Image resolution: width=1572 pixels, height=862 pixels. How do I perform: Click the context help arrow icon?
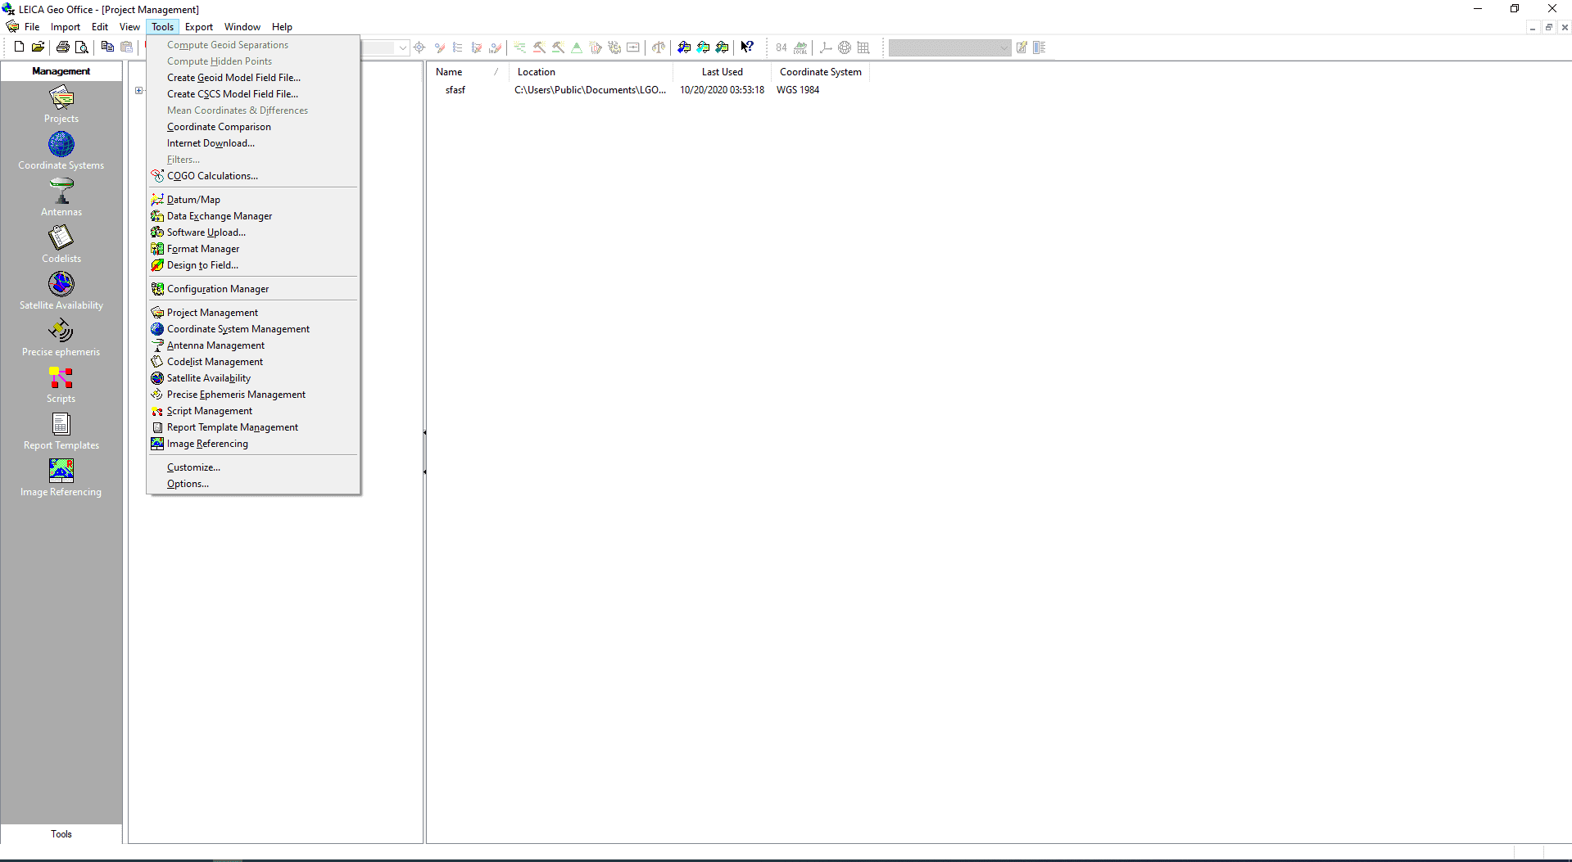click(x=747, y=47)
